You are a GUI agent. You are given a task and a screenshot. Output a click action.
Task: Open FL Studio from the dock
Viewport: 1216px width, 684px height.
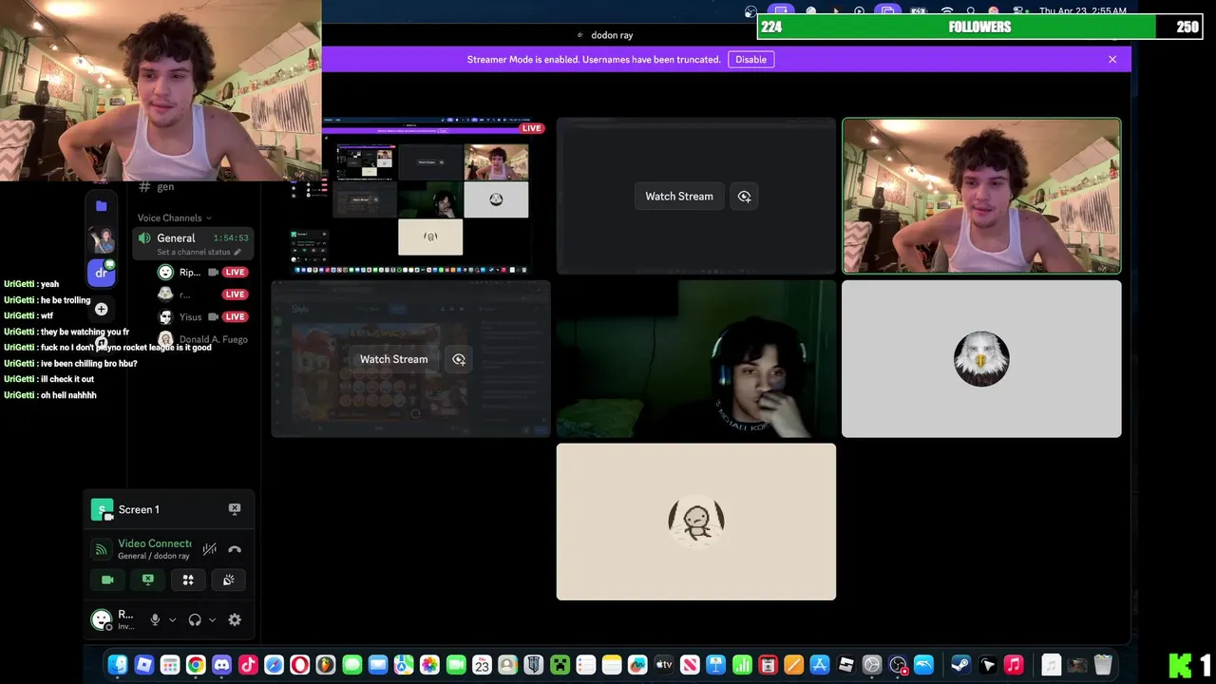[326, 665]
